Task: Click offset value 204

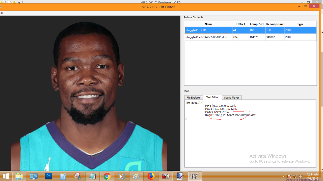Action: click(x=235, y=37)
